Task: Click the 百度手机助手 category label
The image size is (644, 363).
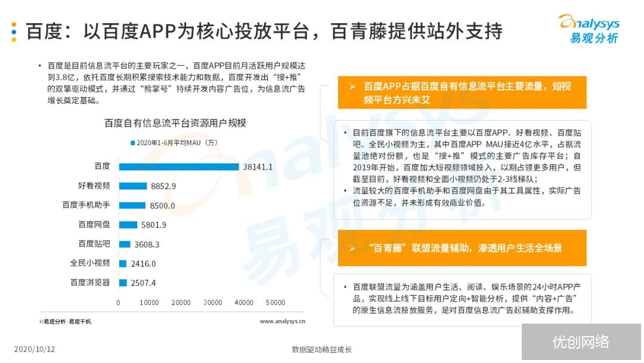Action: (86, 205)
